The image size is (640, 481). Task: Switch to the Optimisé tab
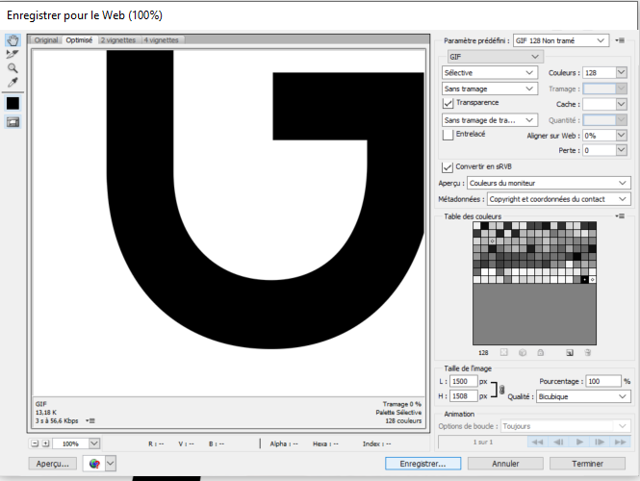tap(79, 40)
